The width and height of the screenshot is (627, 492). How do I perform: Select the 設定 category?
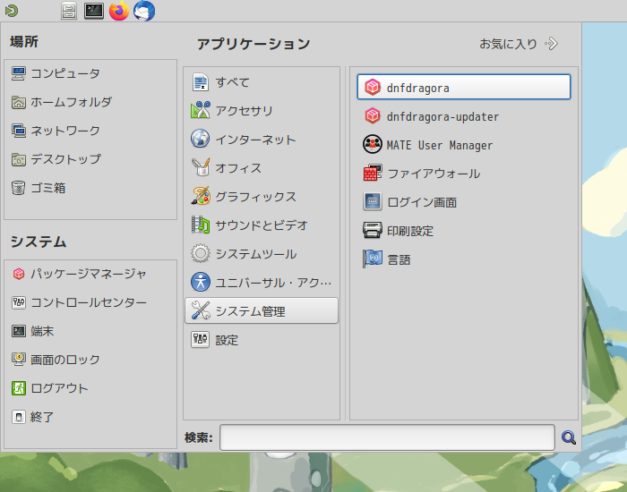pos(262,340)
